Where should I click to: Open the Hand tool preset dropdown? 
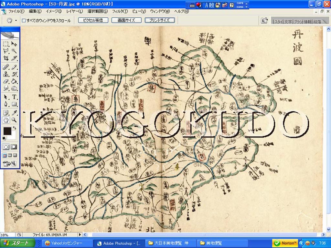click(16, 20)
